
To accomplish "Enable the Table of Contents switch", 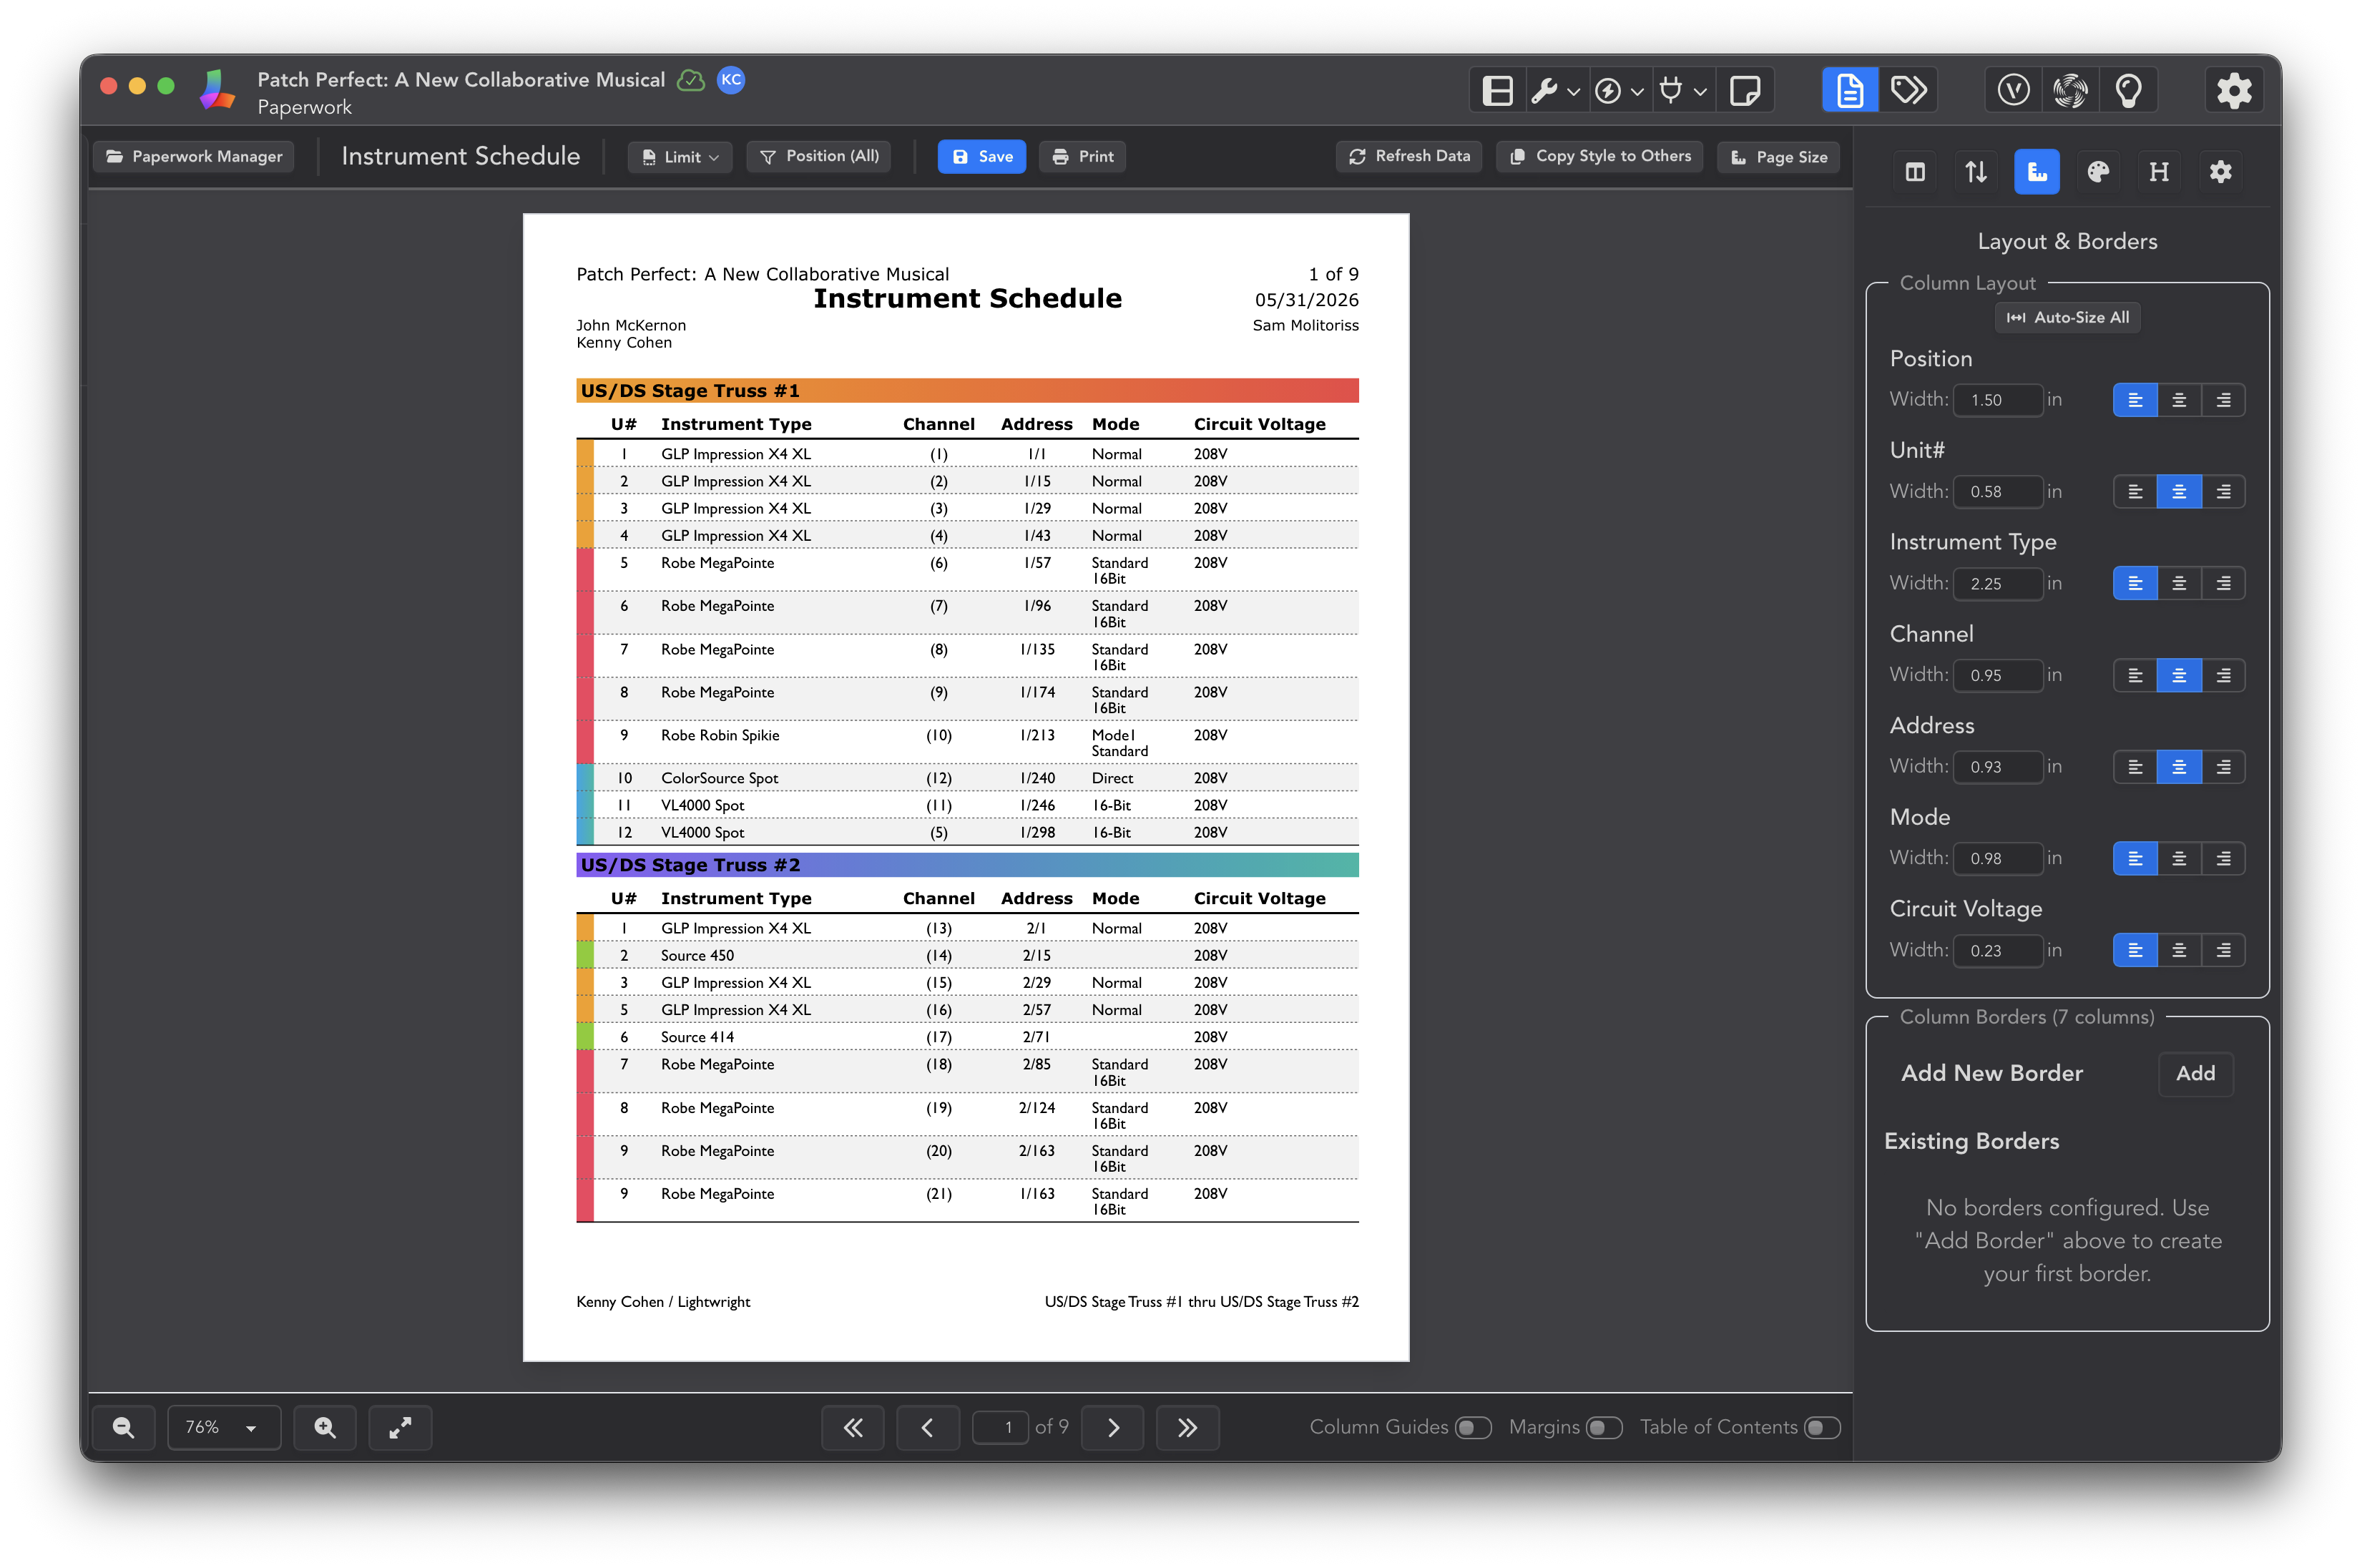I will [1821, 1427].
